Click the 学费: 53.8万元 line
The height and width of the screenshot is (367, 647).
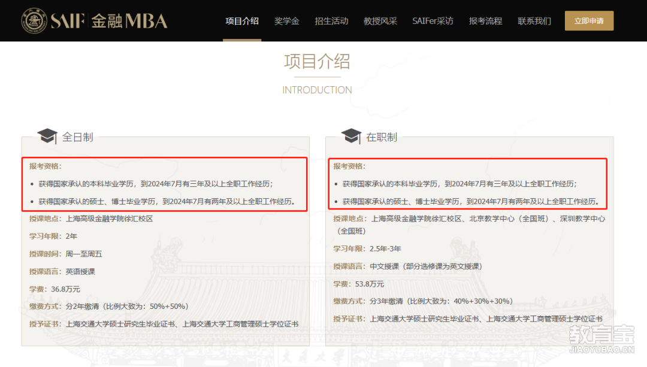[359, 284]
